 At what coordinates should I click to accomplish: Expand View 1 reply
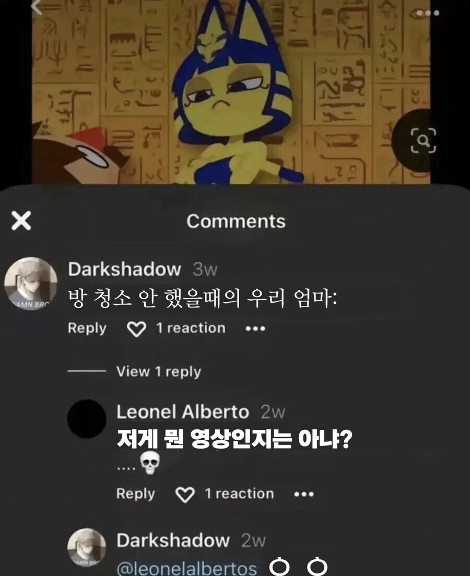click(x=159, y=371)
